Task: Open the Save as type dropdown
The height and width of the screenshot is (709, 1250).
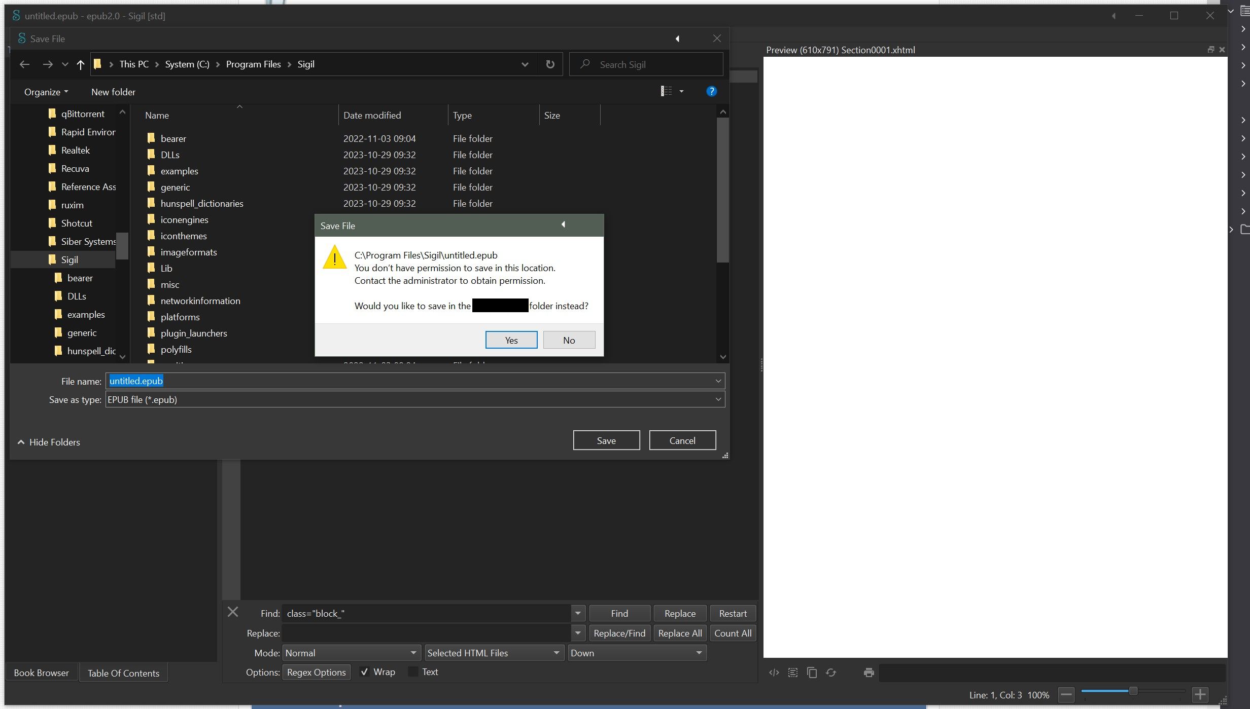Action: click(x=414, y=399)
